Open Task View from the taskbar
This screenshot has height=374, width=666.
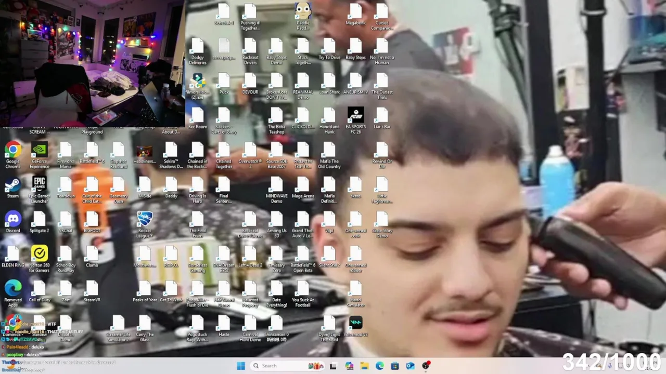click(333, 366)
